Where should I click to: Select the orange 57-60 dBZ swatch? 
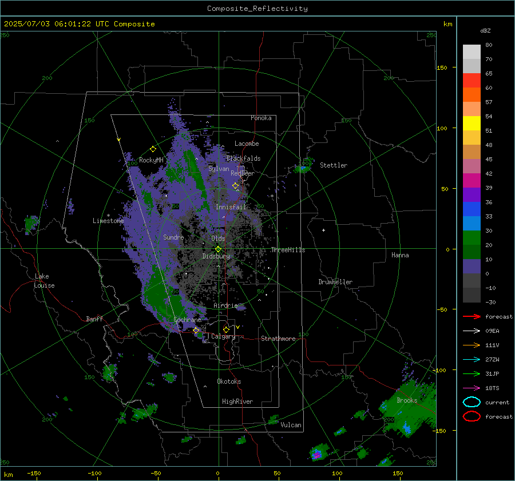472,94
